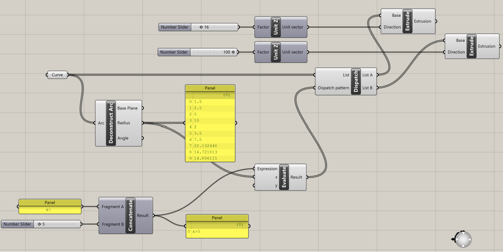Click the List A output on Dispatch
The width and height of the screenshot is (503, 252).
[x=368, y=75]
